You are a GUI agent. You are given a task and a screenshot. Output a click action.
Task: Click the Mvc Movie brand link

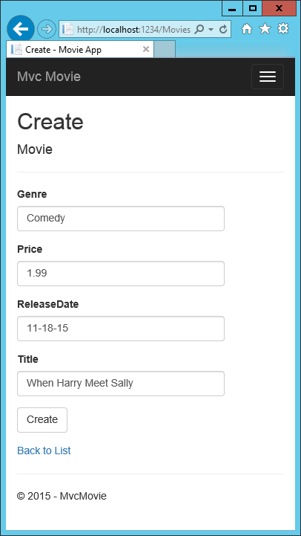click(49, 77)
